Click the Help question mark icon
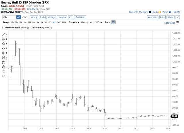 (x=179, y=12)
